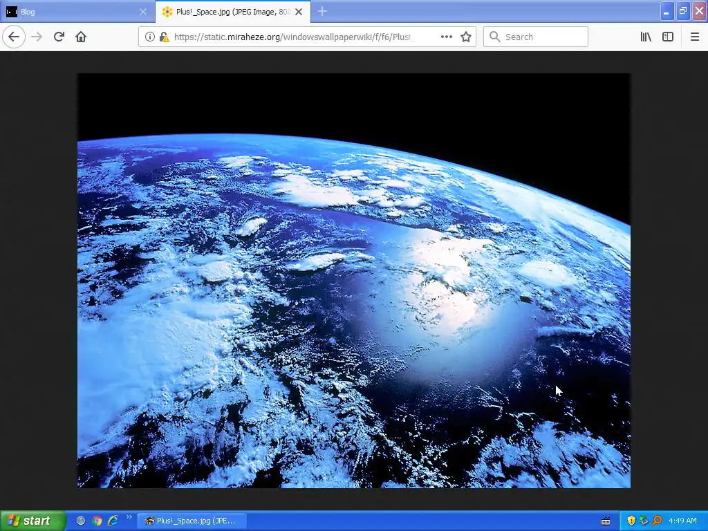Click the network connection tray icon

644,521
